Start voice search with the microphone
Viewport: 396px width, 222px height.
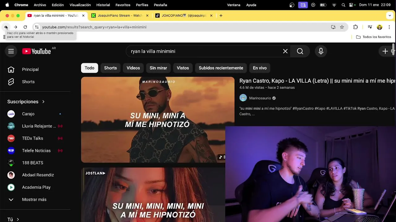pos(321,51)
